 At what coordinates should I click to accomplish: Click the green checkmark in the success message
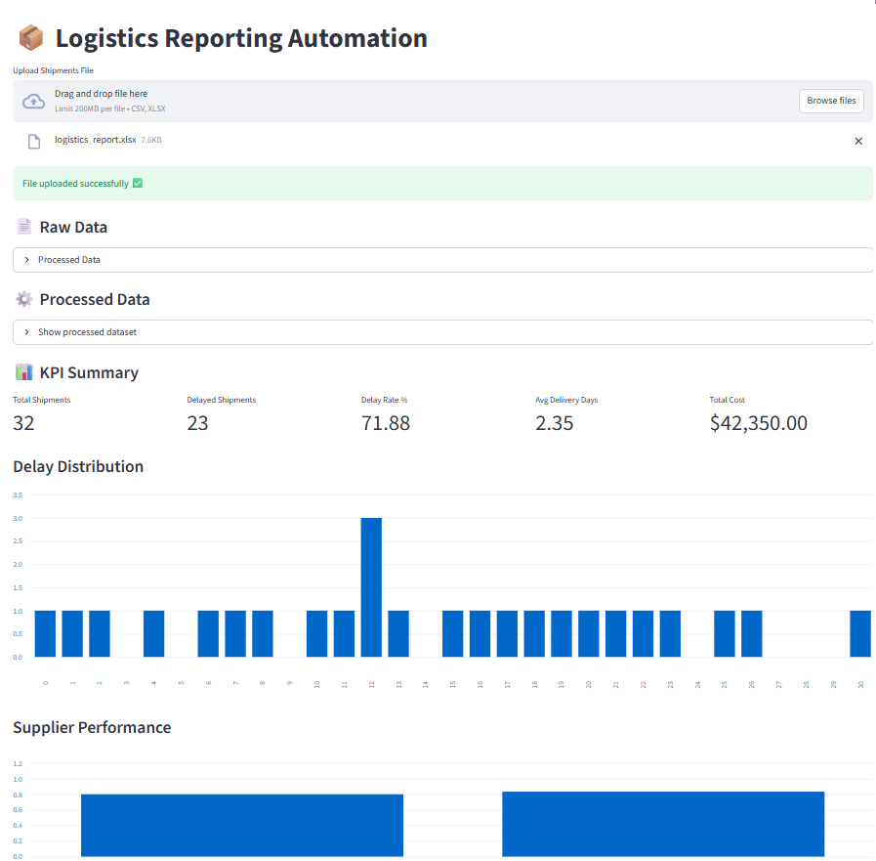136,183
